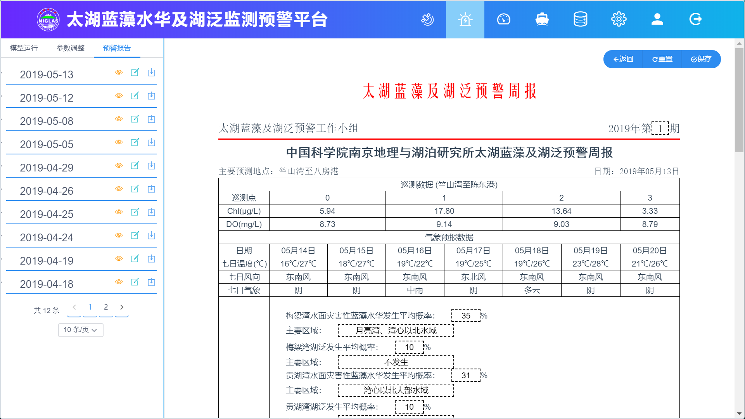
Task: Click the 05月16日 中雨 weather cell
Action: (x=415, y=290)
